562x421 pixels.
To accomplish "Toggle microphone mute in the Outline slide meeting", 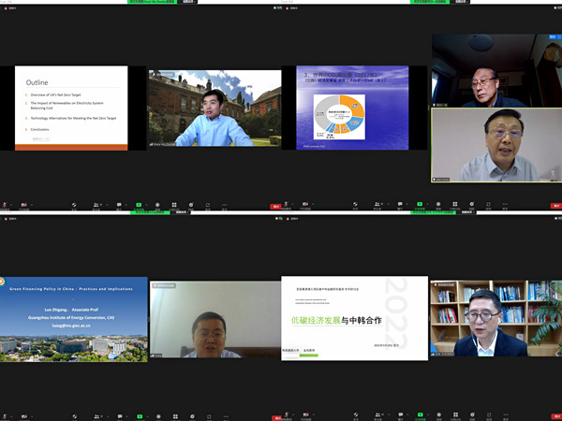I will coord(5,204).
